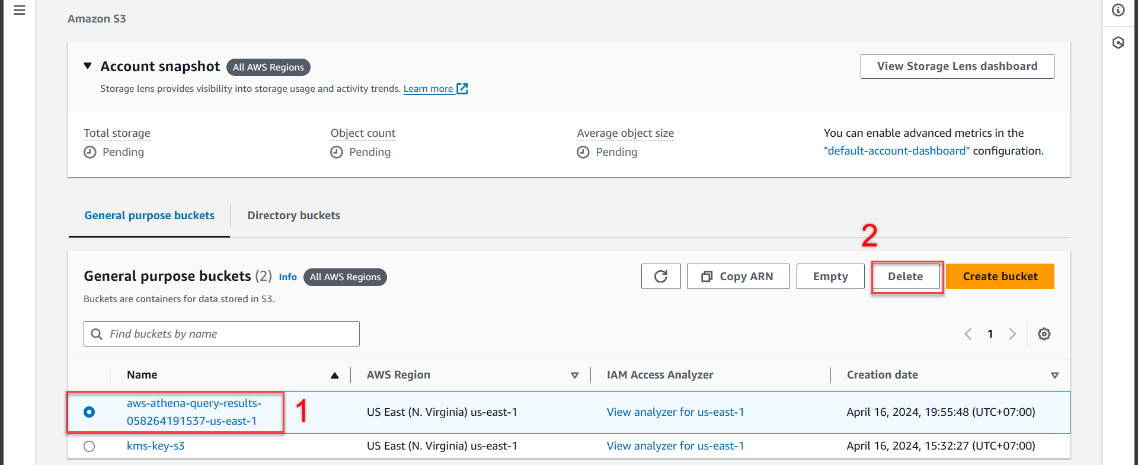This screenshot has width=1138, height=465.
Task: Click external link icon beside Learn more
Action: coord(462,89)
